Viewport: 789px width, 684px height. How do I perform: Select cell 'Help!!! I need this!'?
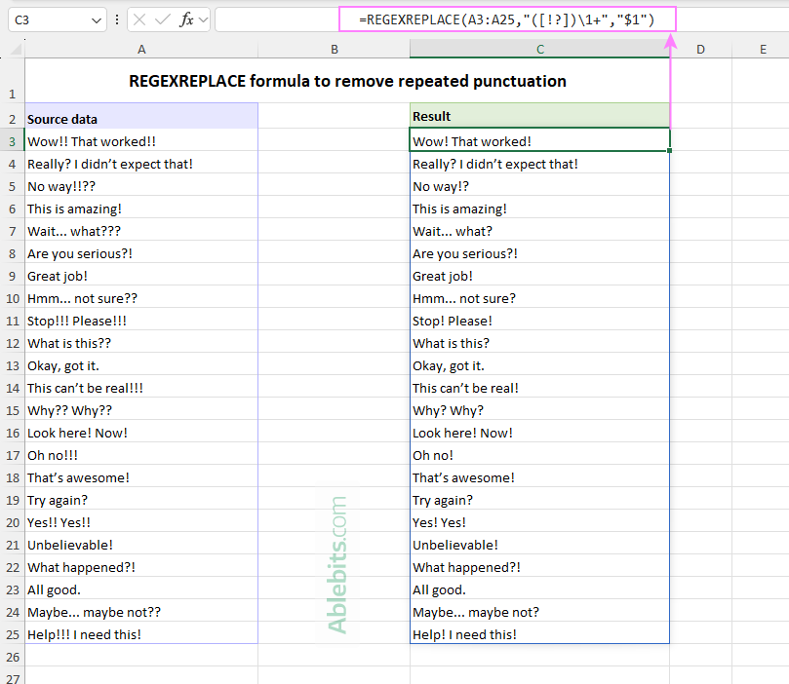coord(141,634)
